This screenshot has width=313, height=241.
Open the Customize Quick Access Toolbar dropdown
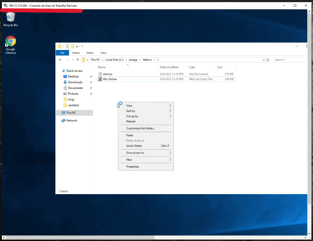pos(77,47)
